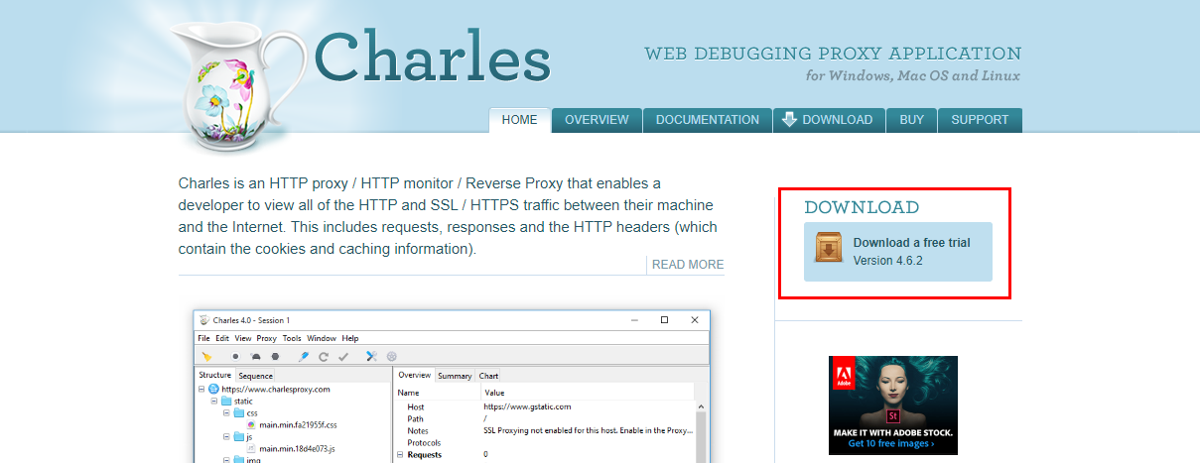Click the hexagon Breakpoints icon in Charles toolbar
1200x463 pixels.
(x=275, y=356)
